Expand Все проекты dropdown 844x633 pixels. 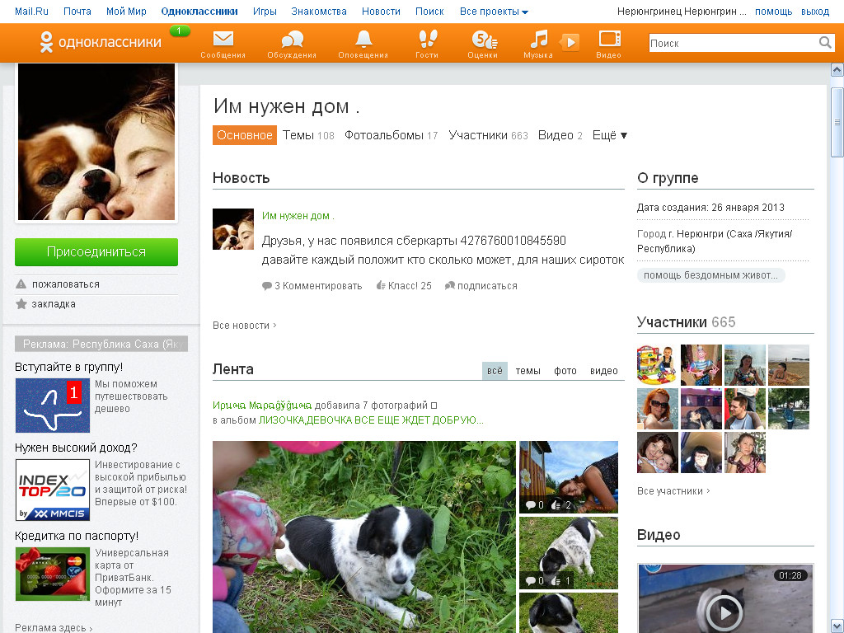[494, 12]
